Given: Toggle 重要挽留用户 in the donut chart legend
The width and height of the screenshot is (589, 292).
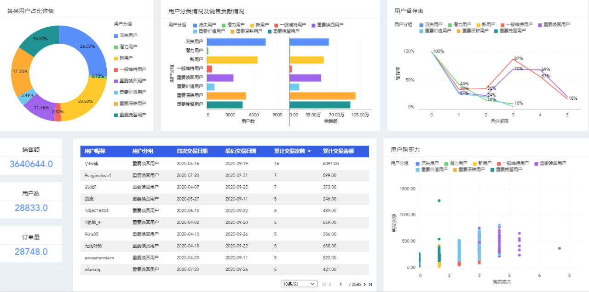Looking at the screenshot, I should click(x=116, y=115).
